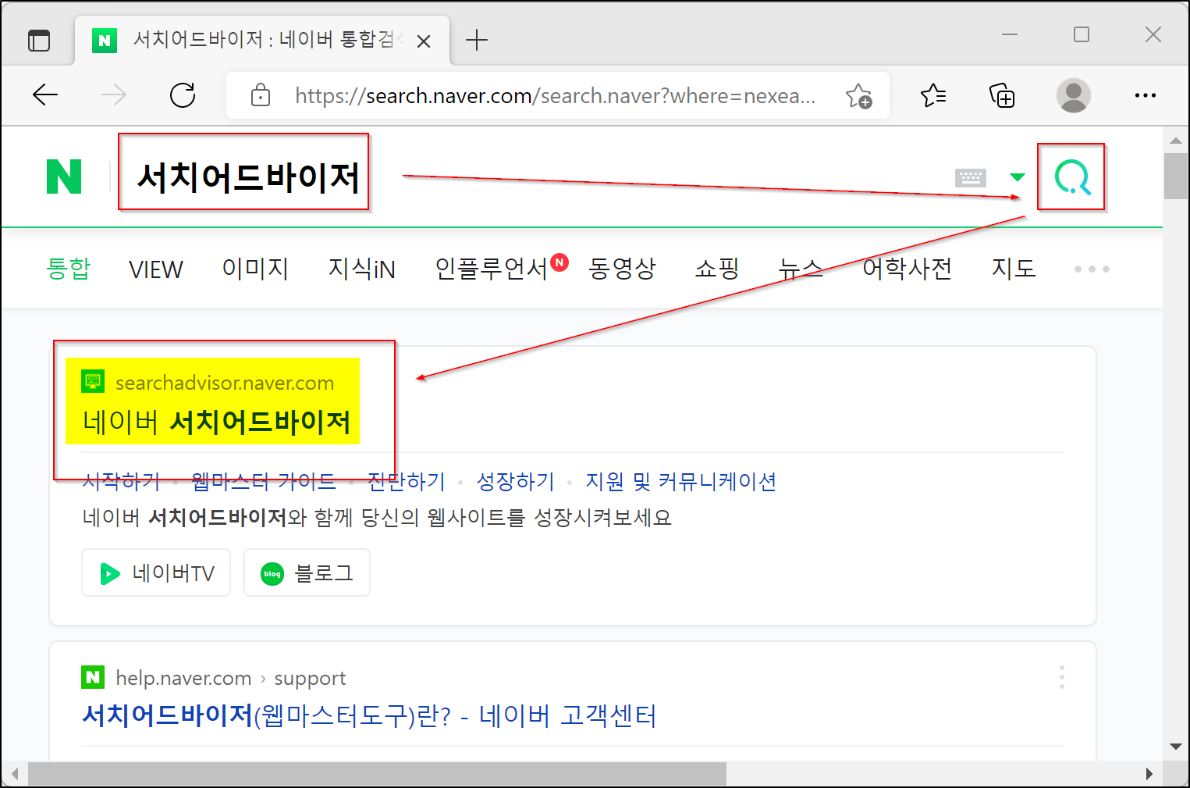Reload the page with refresh icon

tap(183, 95)
